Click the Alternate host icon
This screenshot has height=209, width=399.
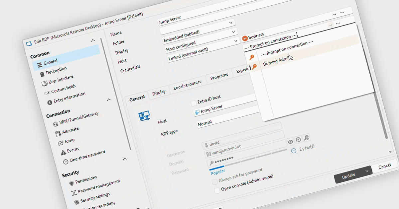[x=58, y=133]
